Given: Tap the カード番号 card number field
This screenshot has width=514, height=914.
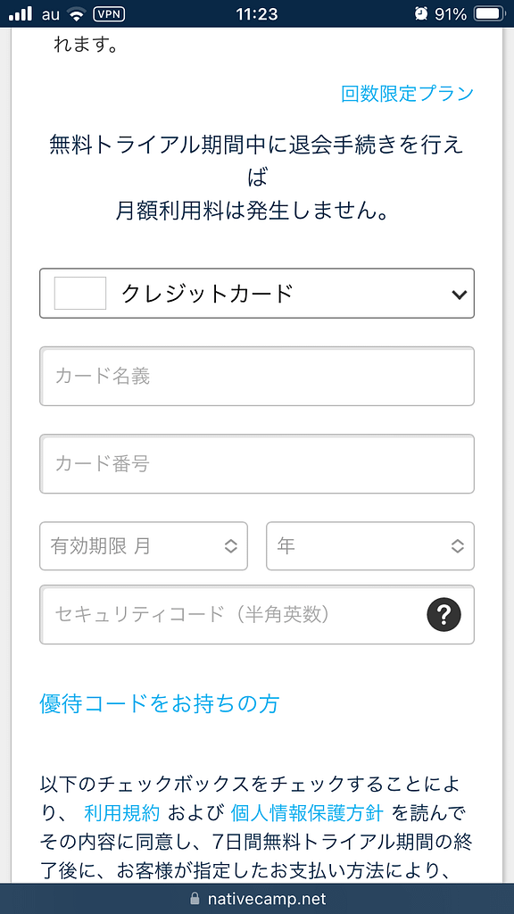Looking at the screenshot, I should coord(256,463).
